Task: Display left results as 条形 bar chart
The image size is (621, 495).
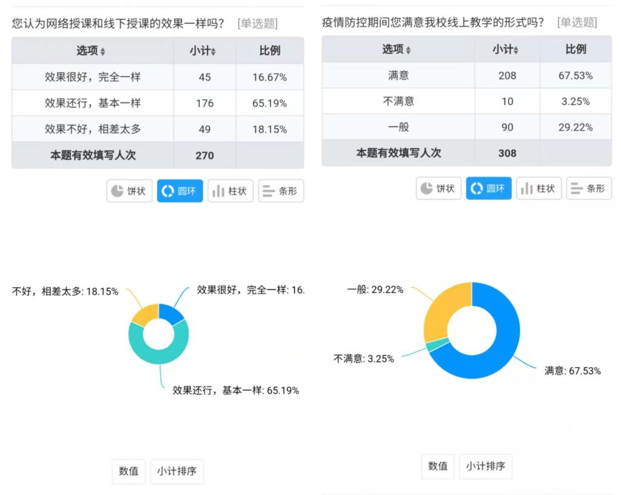Action: [281, 191]
